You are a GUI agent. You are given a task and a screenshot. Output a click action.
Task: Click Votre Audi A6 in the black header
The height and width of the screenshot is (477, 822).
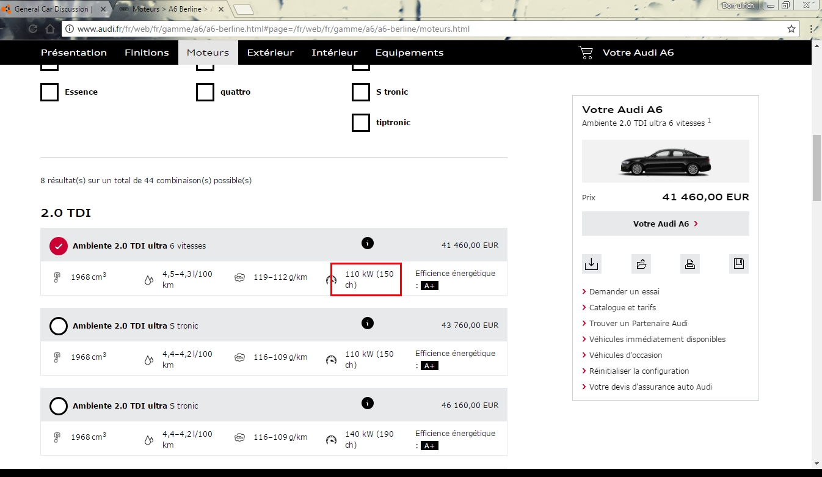click(x=638, y=53)
